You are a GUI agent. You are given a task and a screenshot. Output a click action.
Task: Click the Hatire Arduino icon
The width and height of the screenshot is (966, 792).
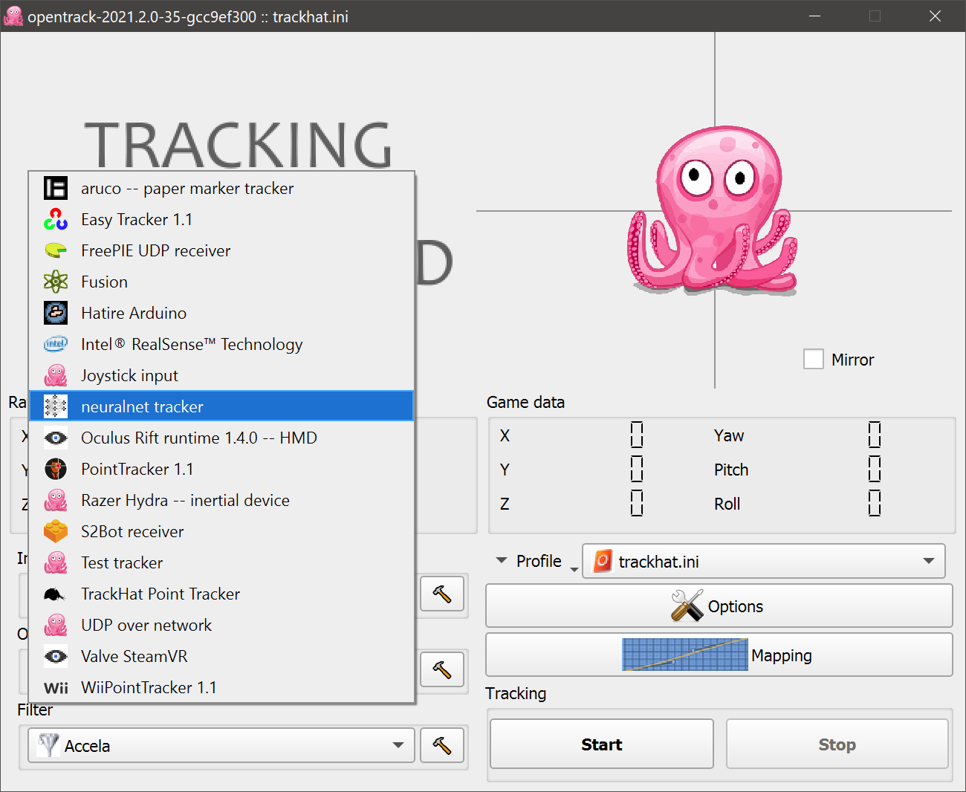pos(56,313)
